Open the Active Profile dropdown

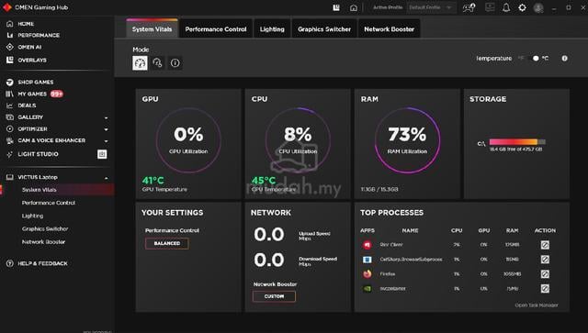tap(431, 7)
